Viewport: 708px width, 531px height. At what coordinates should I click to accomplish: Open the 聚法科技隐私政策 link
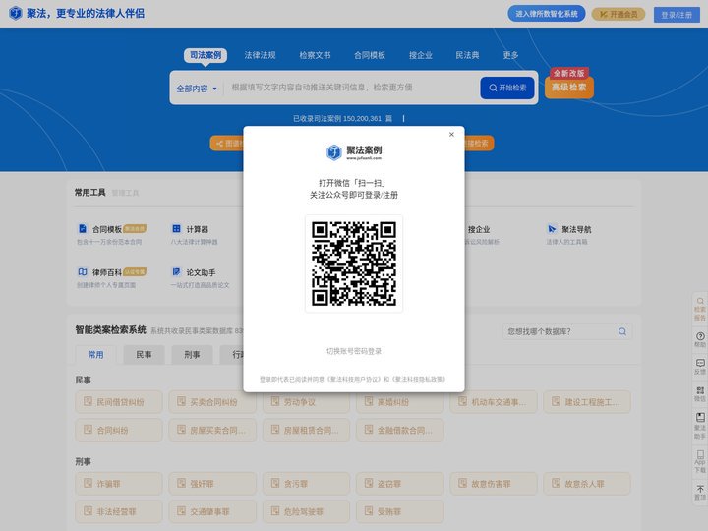pos(418,379)
